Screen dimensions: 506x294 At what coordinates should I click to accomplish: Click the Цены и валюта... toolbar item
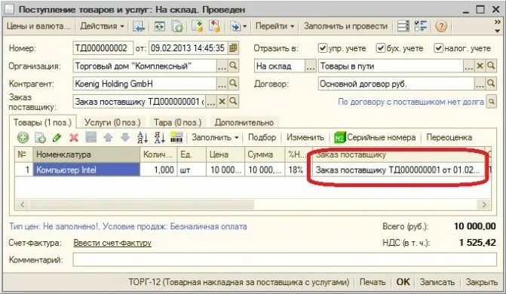point(38,26)
